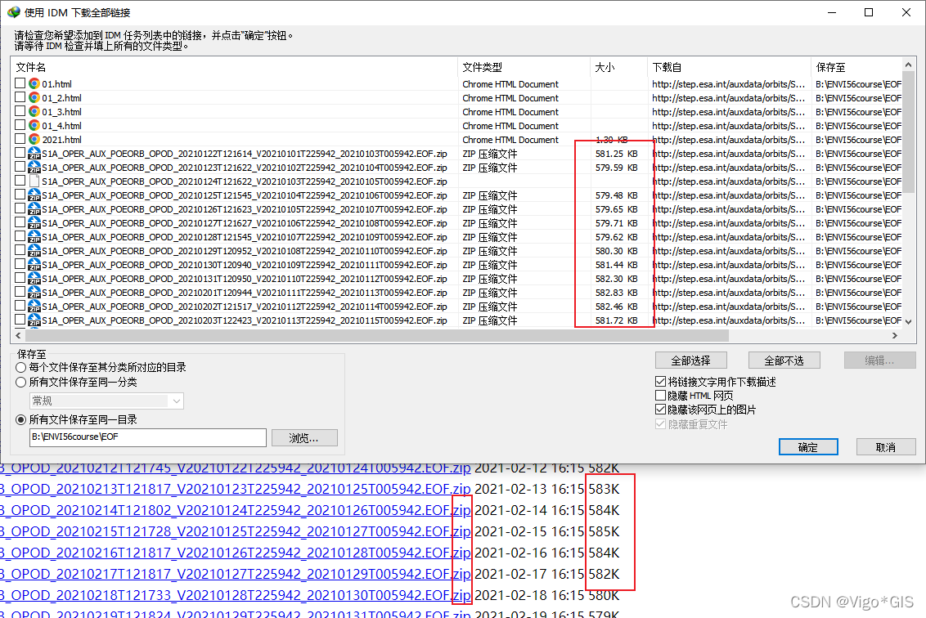Click ZIP icon of the OPOD_20210130T120940 file
This screenshot has width=926, height=618.
click(34, 264)
